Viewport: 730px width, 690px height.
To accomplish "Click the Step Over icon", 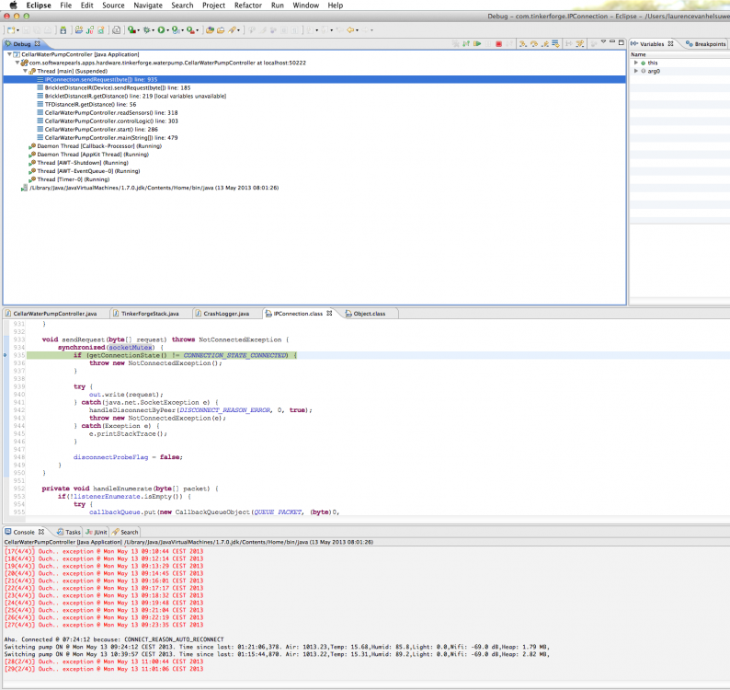I will 533,43.
